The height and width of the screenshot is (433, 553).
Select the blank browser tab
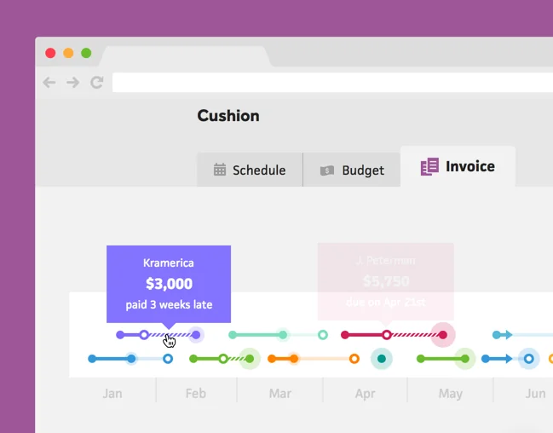[x=185, y=56]
